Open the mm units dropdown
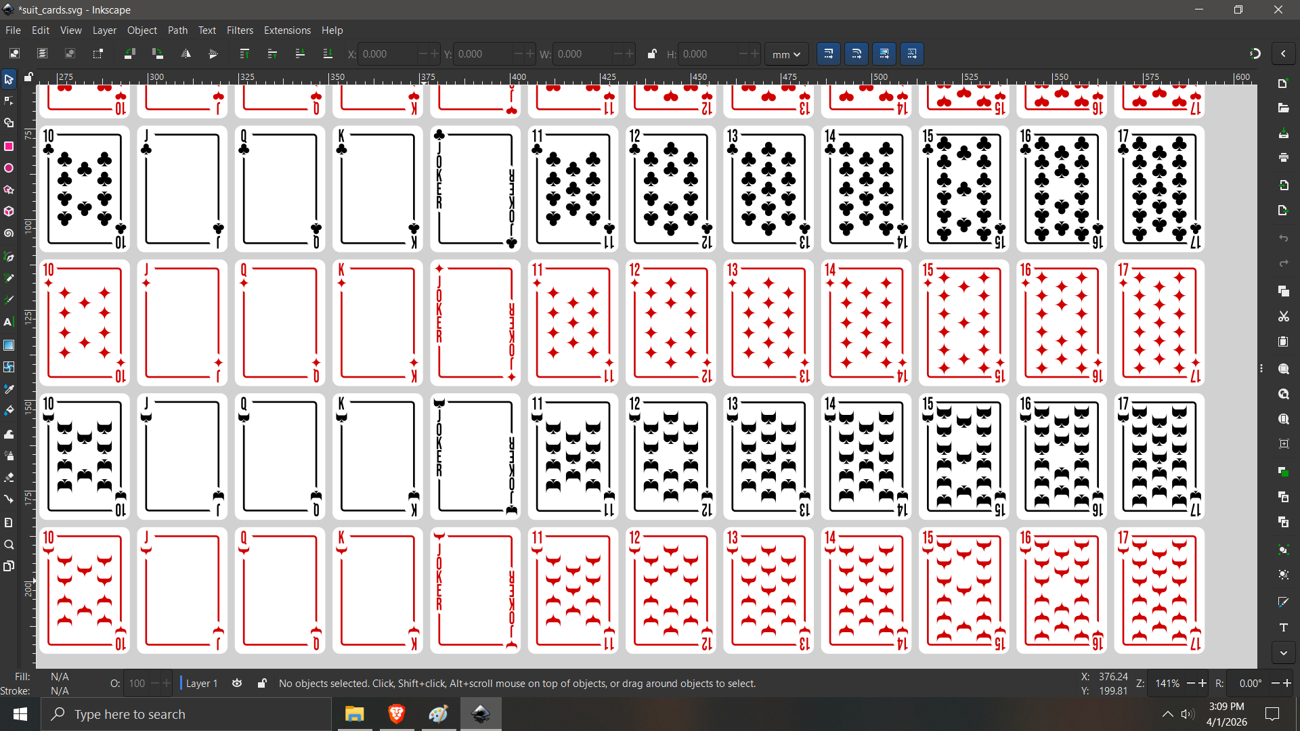The width and height of the screenshot is (1300, 731). click(x=786, y=54)
